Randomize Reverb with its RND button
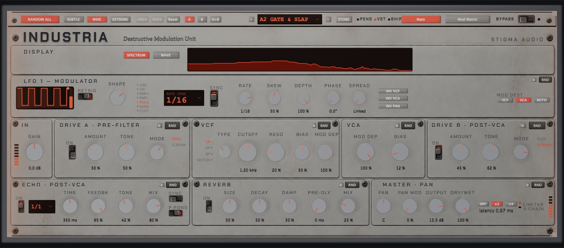564x248 pixels. [352, 185]
